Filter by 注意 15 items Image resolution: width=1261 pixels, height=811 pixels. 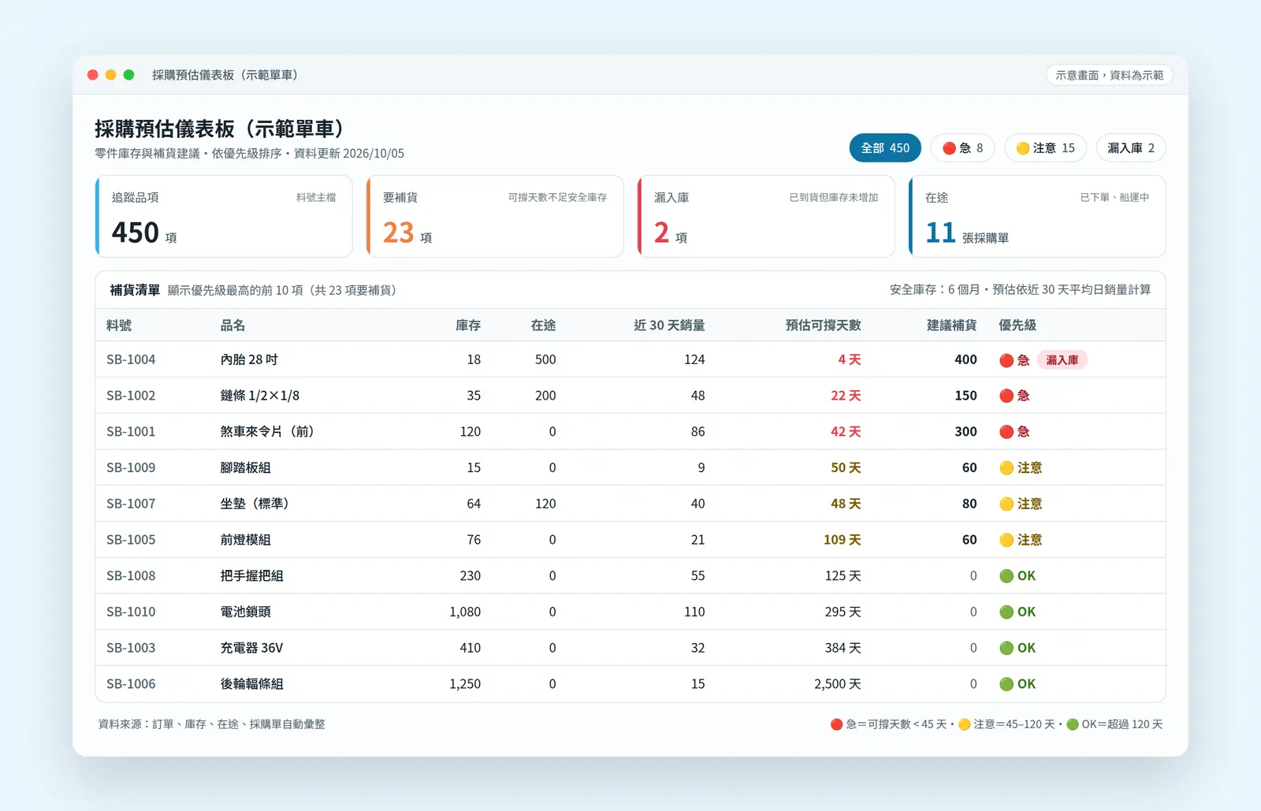(x=1045, y=148)
